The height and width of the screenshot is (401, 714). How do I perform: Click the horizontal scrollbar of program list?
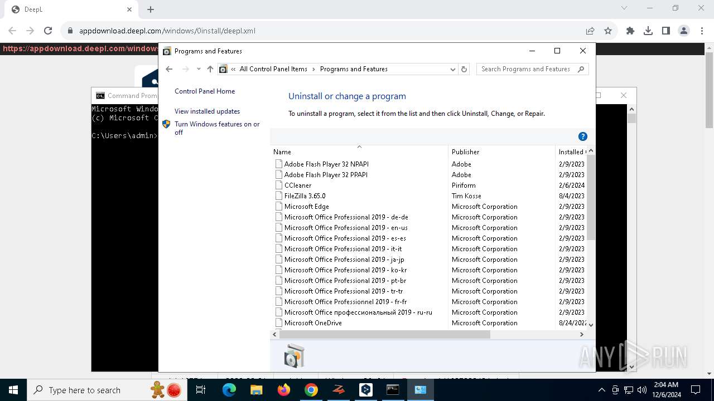(384, 335)
